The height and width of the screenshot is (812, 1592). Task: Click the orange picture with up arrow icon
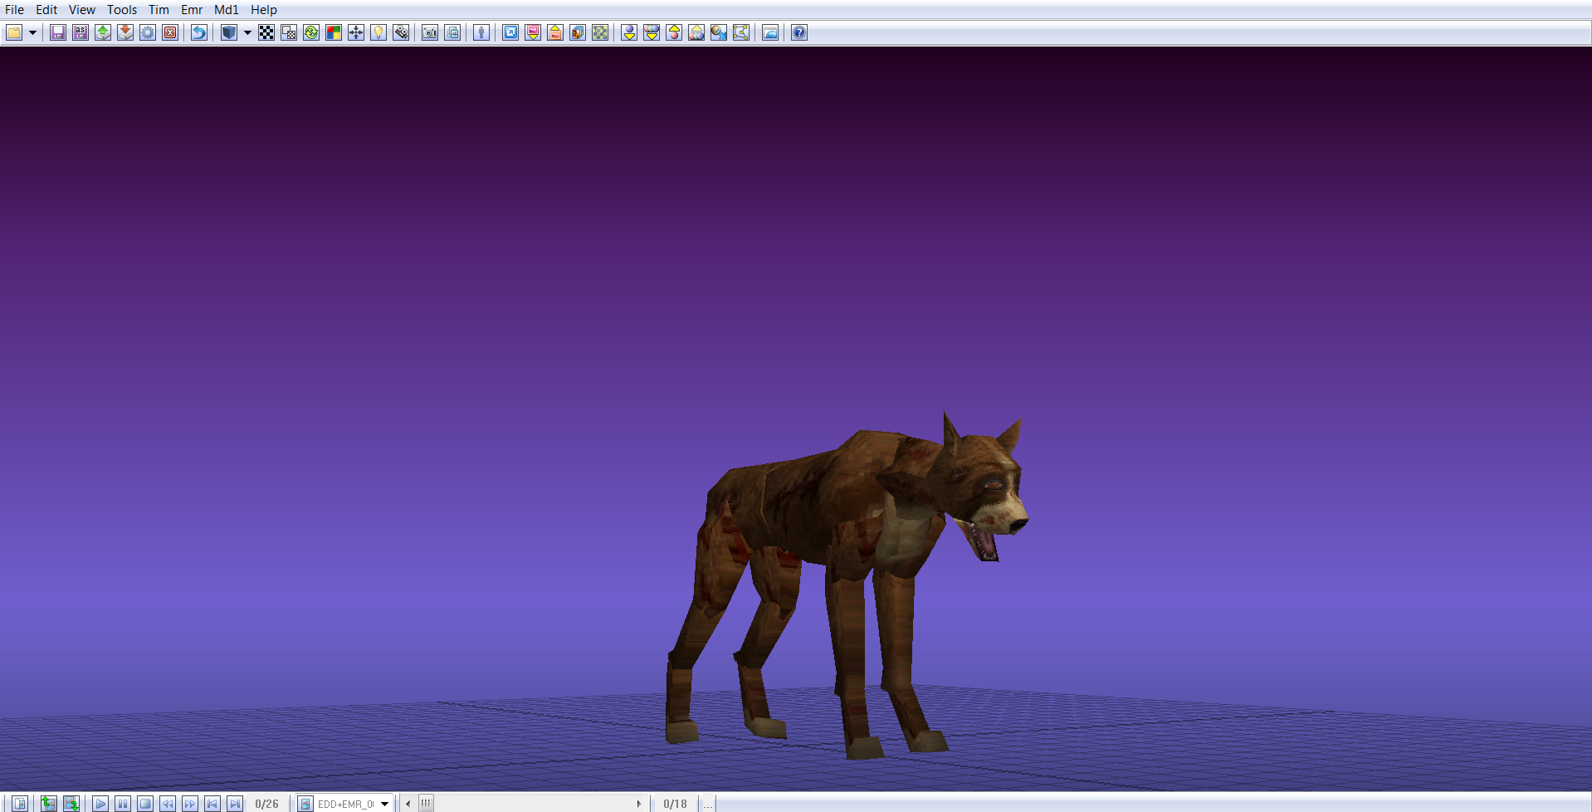pyautogui.click(x=555, y=32)
